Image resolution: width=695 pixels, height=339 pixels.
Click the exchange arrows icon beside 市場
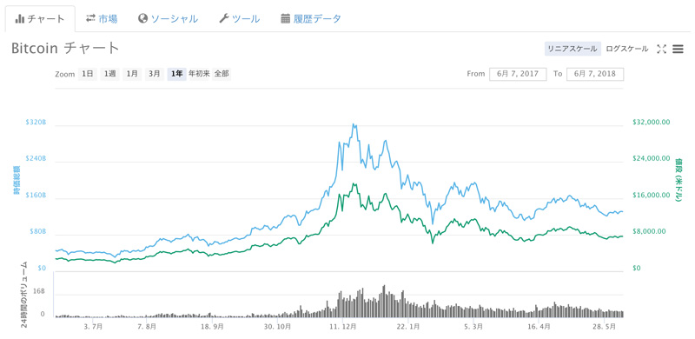tap(90, 18)
